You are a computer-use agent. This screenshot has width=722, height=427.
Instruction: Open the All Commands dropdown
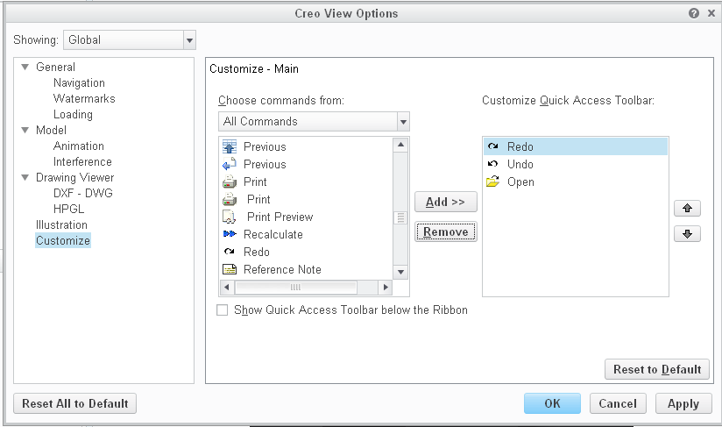click(x=403, y=122)
